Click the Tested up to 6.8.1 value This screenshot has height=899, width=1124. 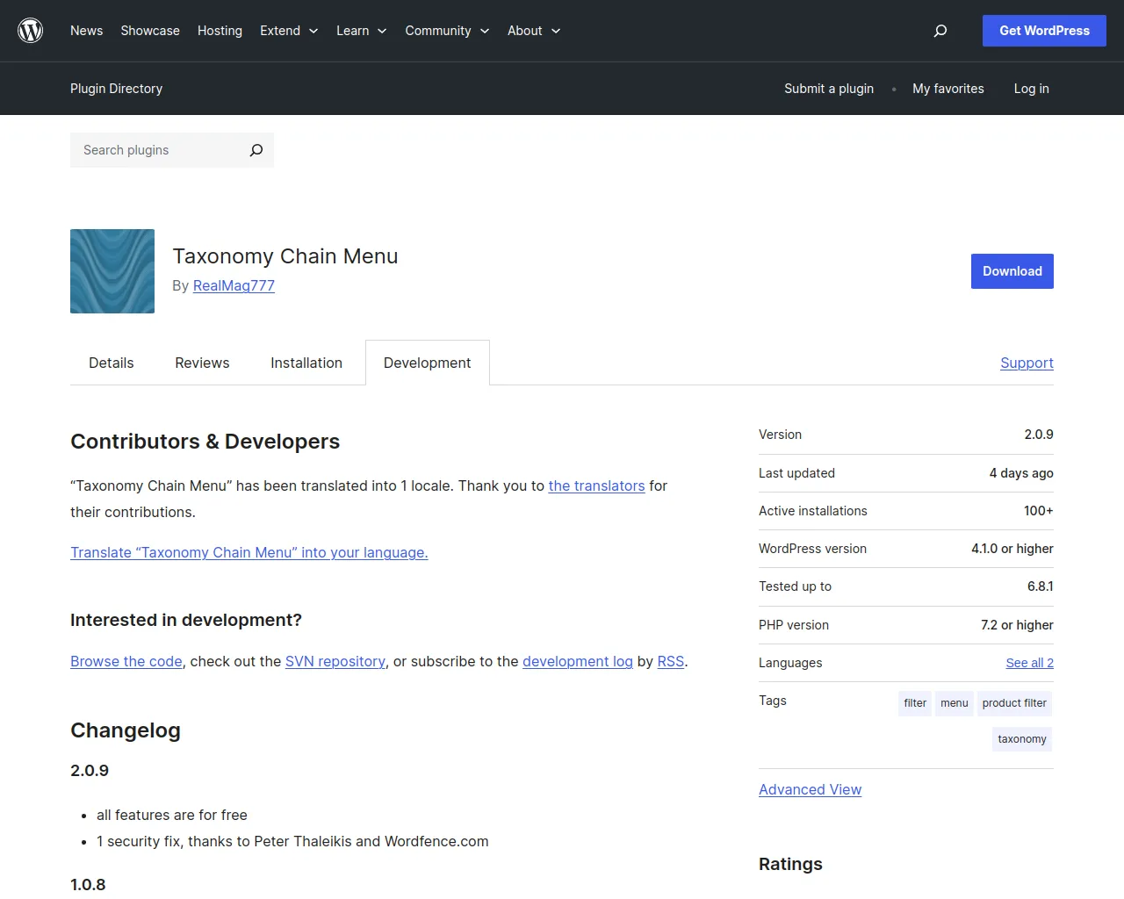tap(1041, 586)
